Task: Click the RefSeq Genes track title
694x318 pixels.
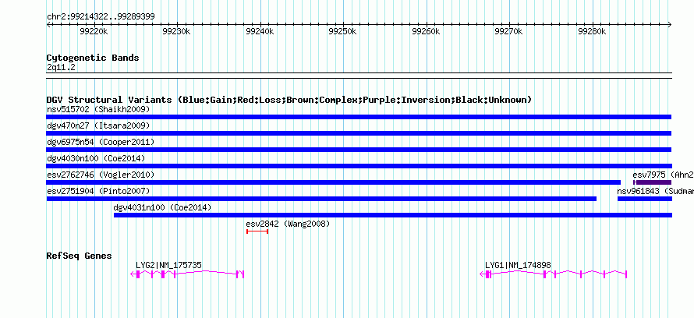Action: (x=80, y=256)
